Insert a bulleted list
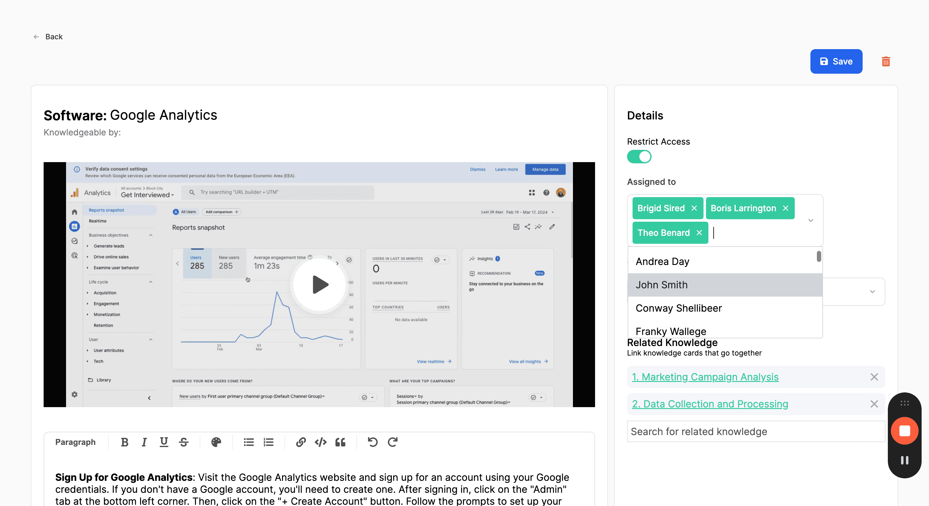 tap(249, 442)
